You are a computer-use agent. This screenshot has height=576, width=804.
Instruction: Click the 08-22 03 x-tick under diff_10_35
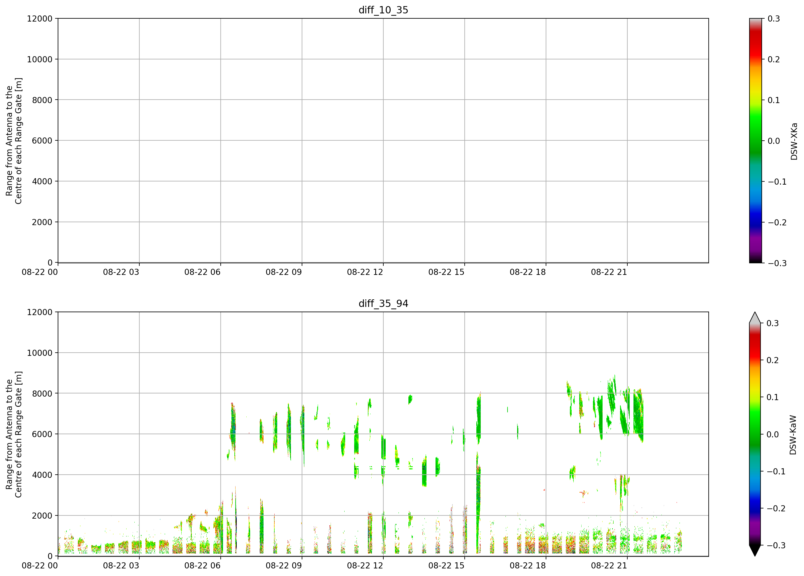pyautogui.click(x=121, y=272)
